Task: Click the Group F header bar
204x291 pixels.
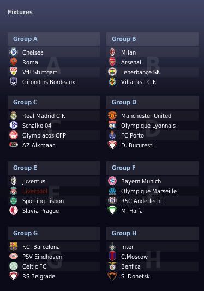Action: [x=152, y=168]
